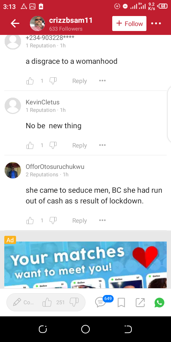Reply to KevinCletus's comment
This screenshot has height=342, width=171.
coord(79,145)
